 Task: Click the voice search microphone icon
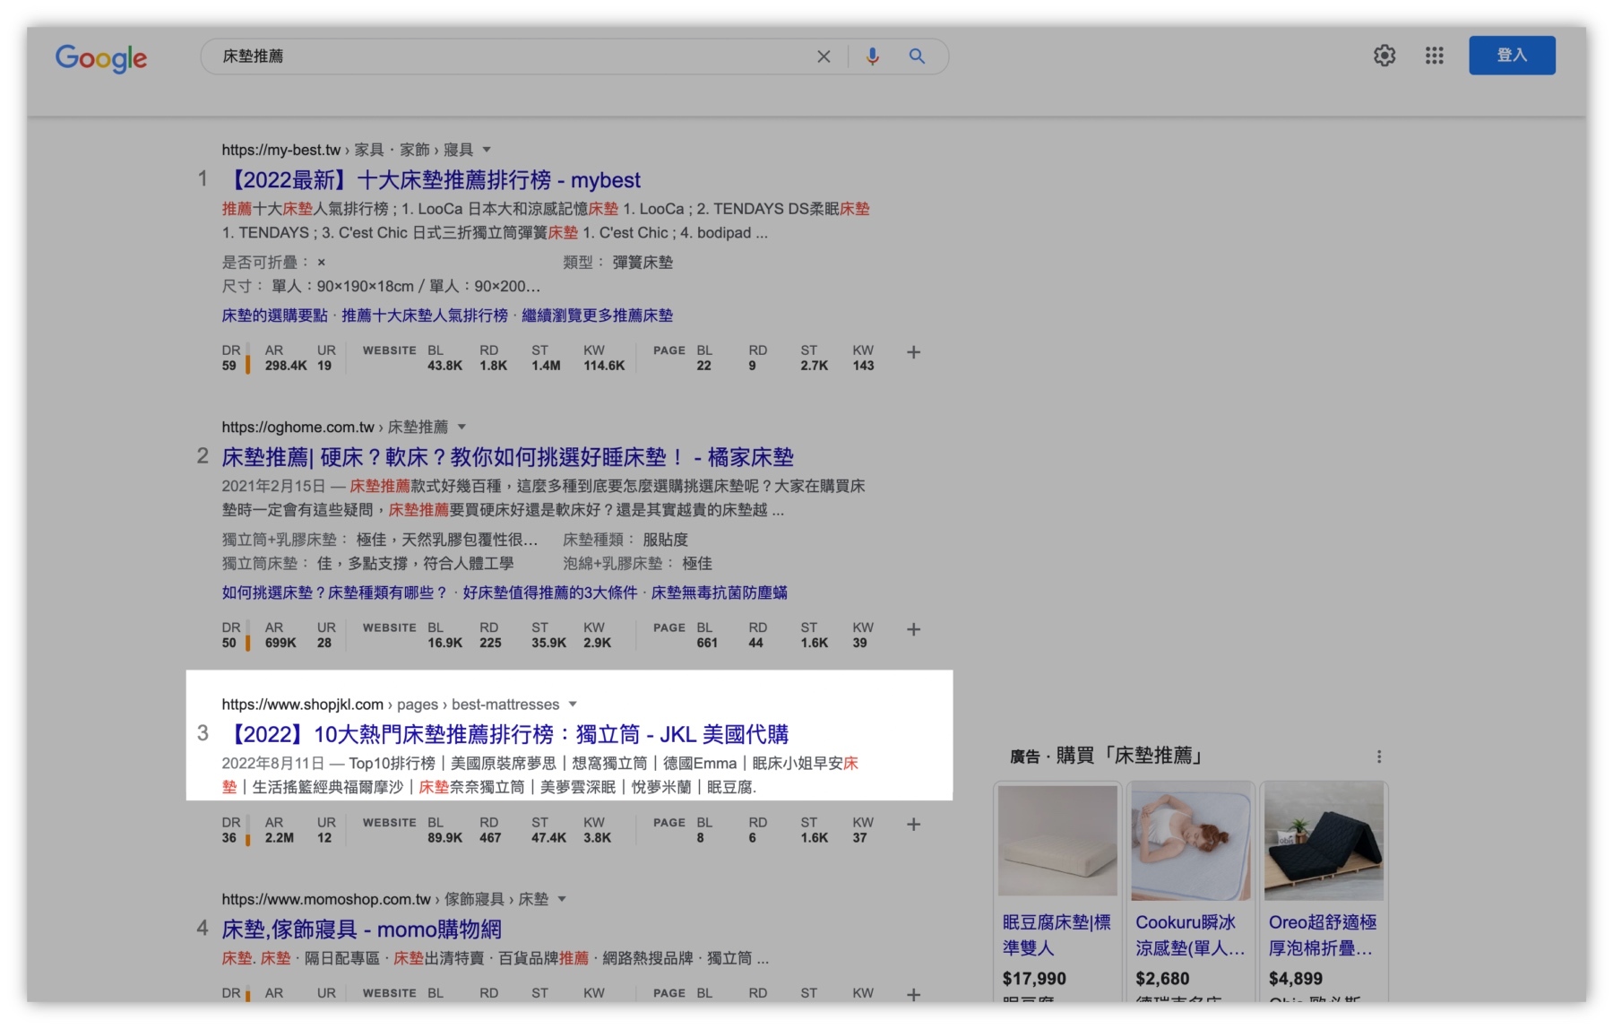[871, 56]
